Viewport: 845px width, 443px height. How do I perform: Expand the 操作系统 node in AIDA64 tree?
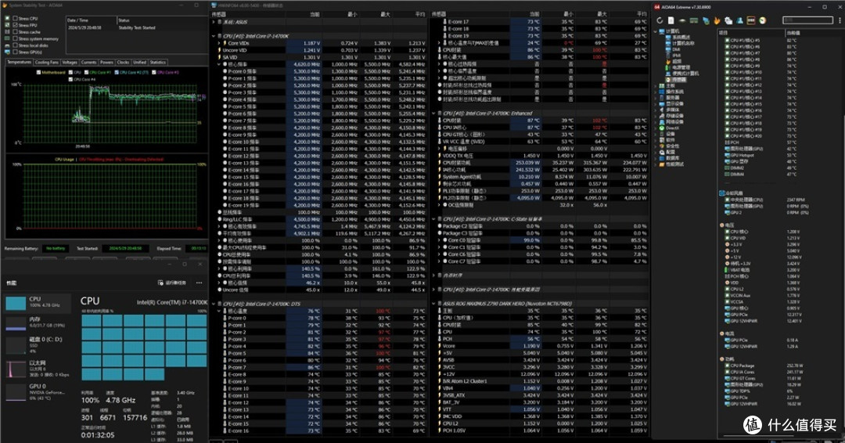657,92
